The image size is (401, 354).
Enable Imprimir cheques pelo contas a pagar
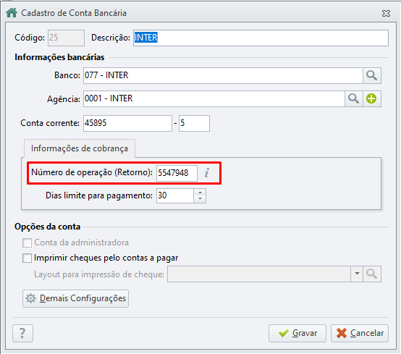[x=27, y=258]
